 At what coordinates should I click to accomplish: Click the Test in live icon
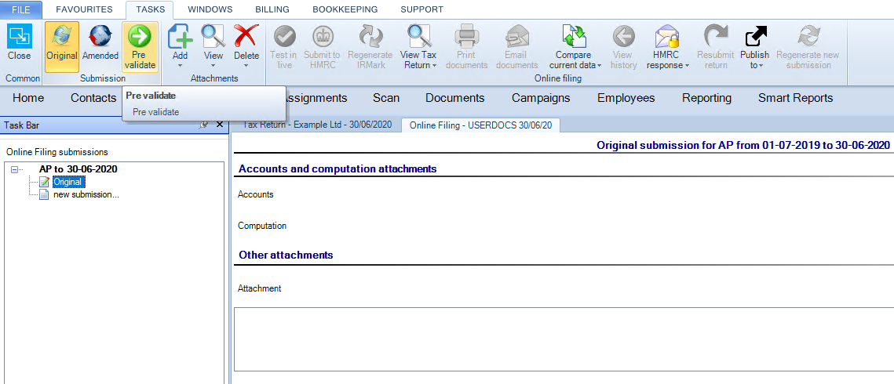pyautogui.click(x=284, y=37)
